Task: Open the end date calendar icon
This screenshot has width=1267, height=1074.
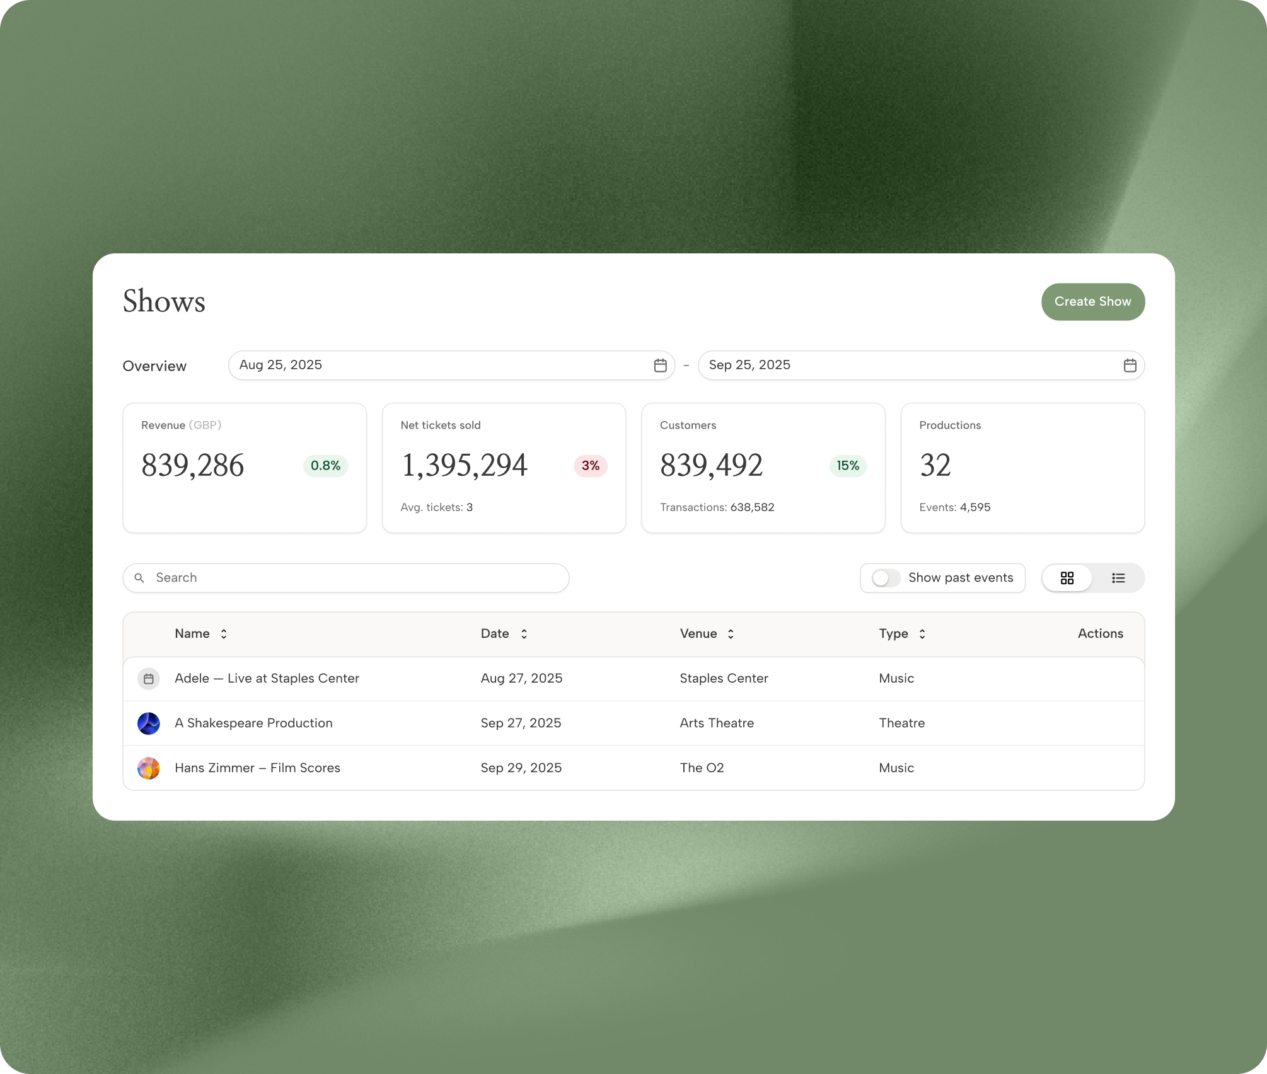Action: click(1130, 366)
